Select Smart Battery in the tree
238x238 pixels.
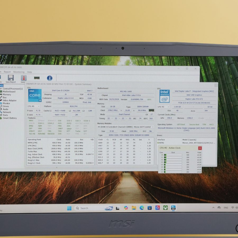pyautogui.click(x=10, y=118)
